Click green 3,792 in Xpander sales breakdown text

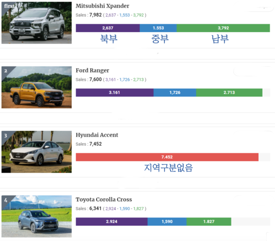(x=138, y=15)
